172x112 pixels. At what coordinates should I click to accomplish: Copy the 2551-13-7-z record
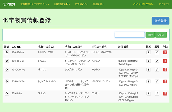click(148, 81)
